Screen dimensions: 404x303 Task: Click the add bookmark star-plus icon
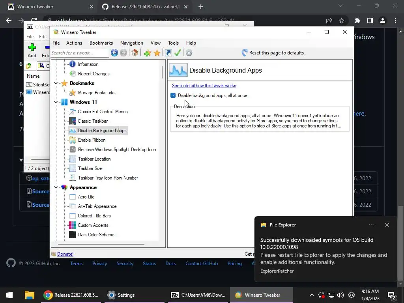(x=148, y=53)
